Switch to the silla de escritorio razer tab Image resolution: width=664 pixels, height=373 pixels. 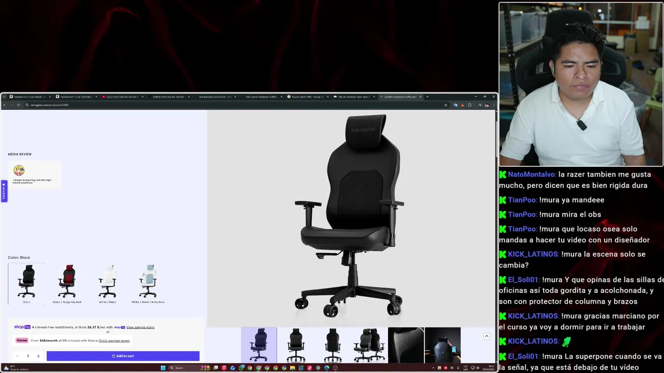[353, 97]
